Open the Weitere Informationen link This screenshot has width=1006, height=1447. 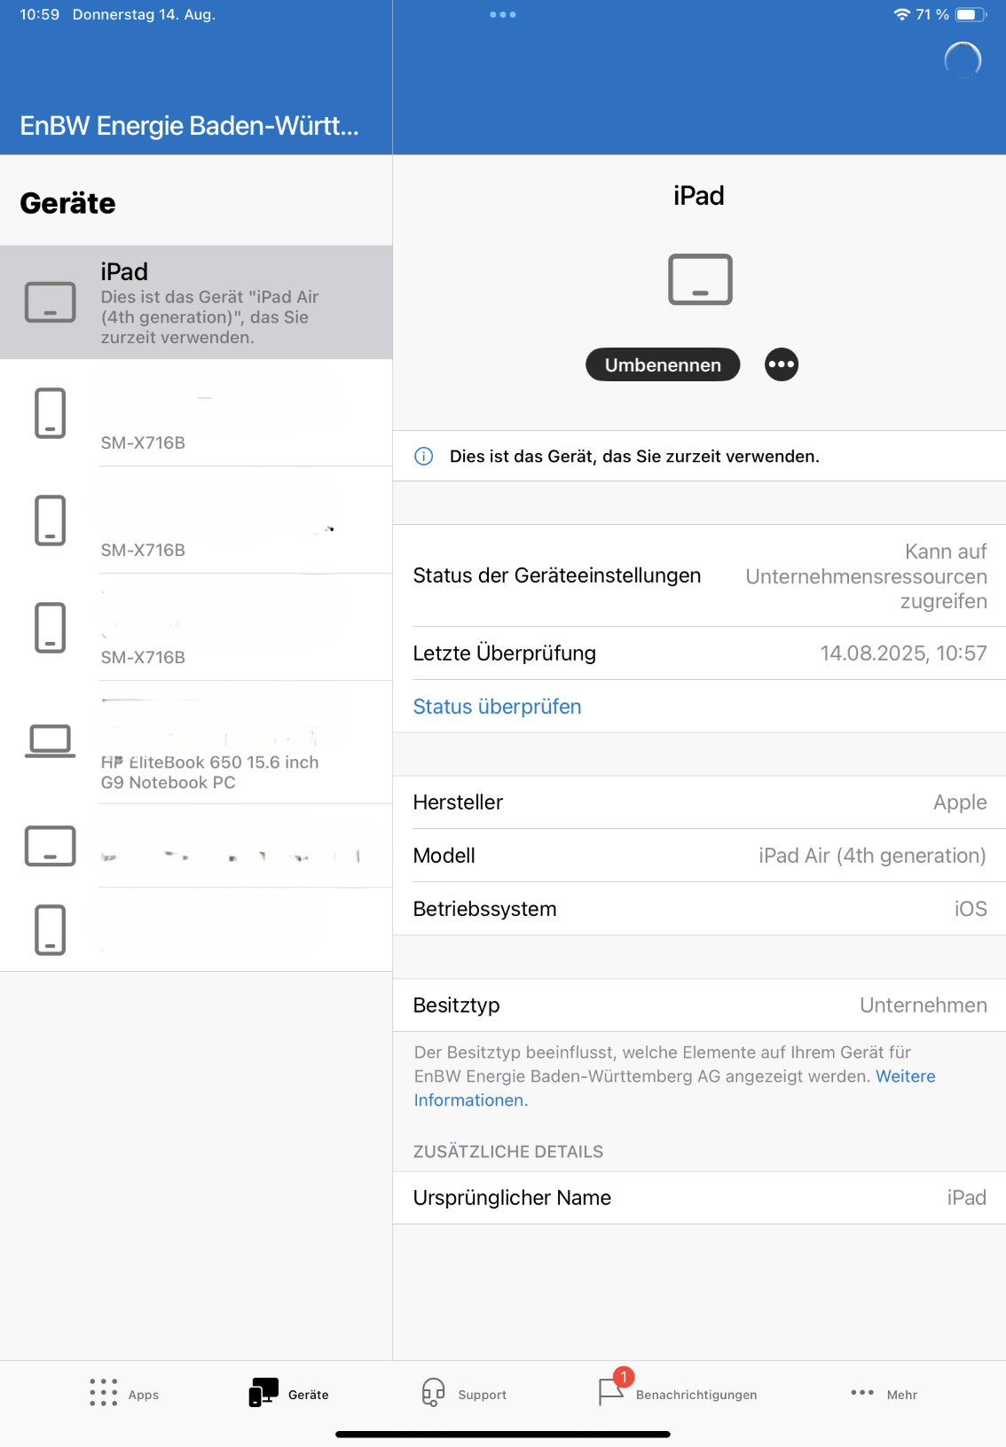tap(674, 1088)
